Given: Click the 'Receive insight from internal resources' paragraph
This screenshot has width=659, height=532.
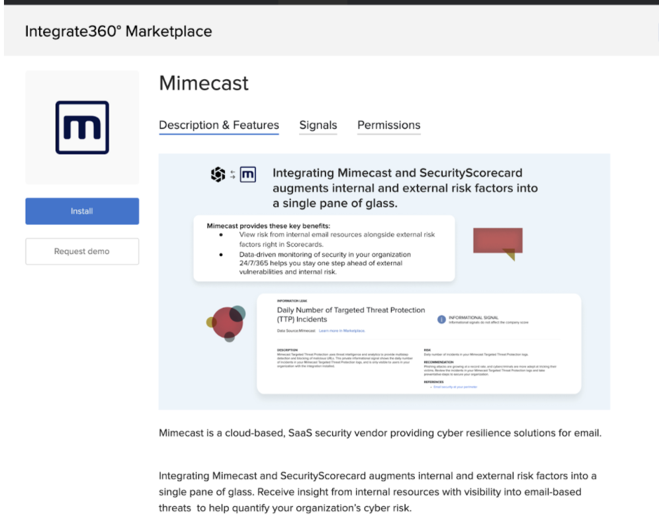Looking at the screenshot, I should 377,492.
